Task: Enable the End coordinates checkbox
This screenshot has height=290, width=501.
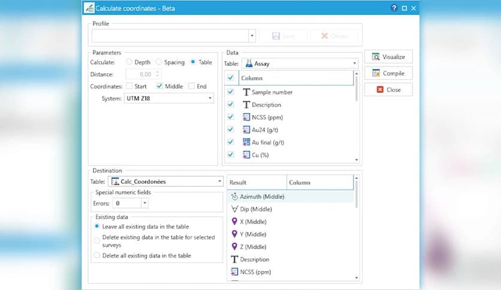Action: point(192,86)
